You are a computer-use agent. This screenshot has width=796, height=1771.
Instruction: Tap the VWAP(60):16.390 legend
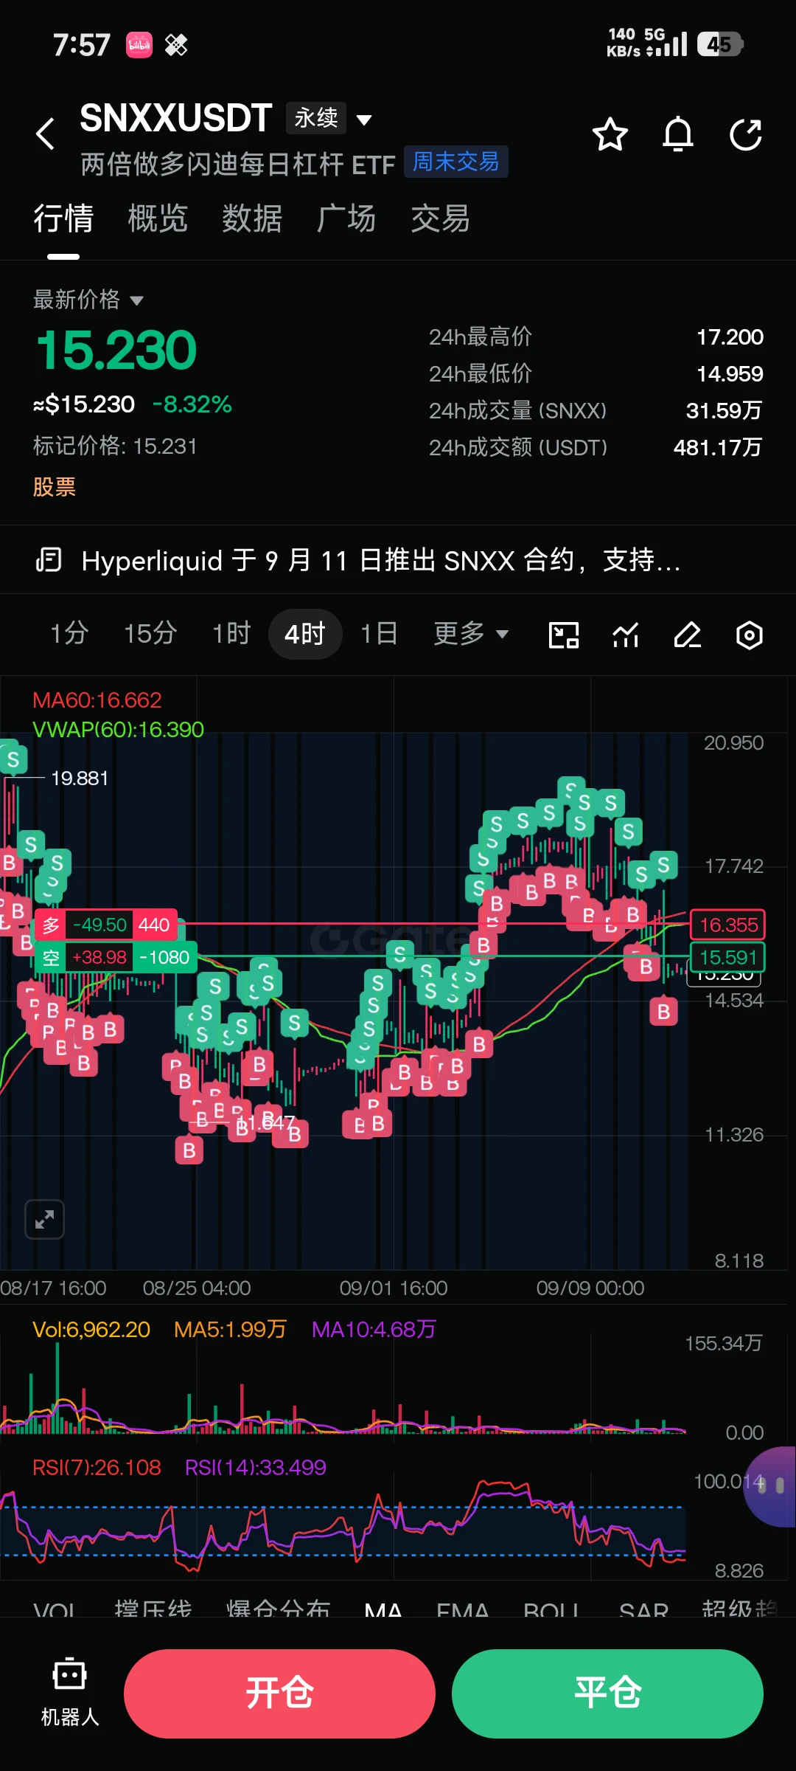pos(118,729)
